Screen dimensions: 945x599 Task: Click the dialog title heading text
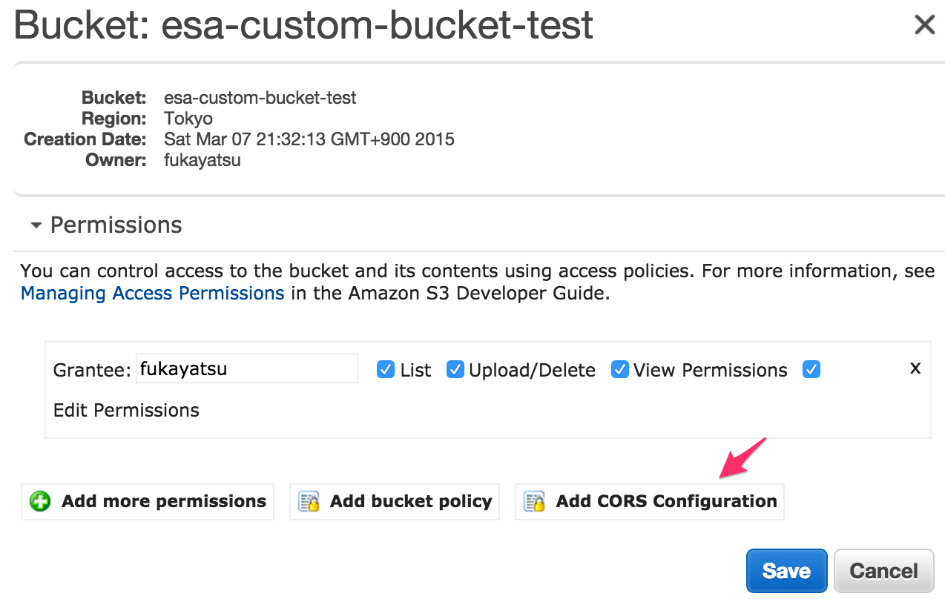[303, 25]
